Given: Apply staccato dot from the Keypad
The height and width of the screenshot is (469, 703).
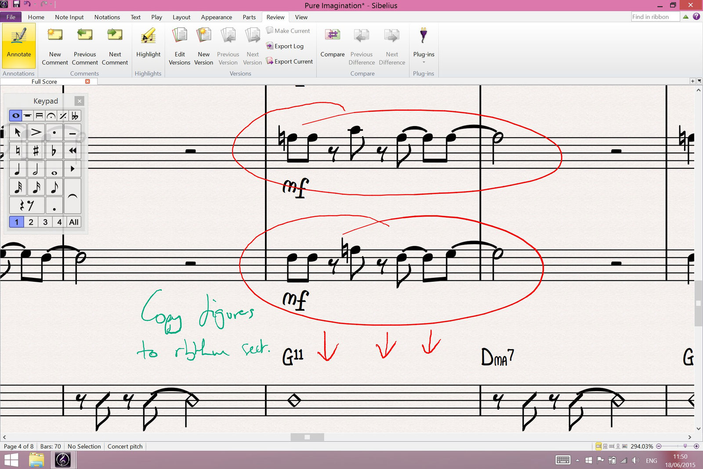Looking at the screenshot, I should (54, 132).
